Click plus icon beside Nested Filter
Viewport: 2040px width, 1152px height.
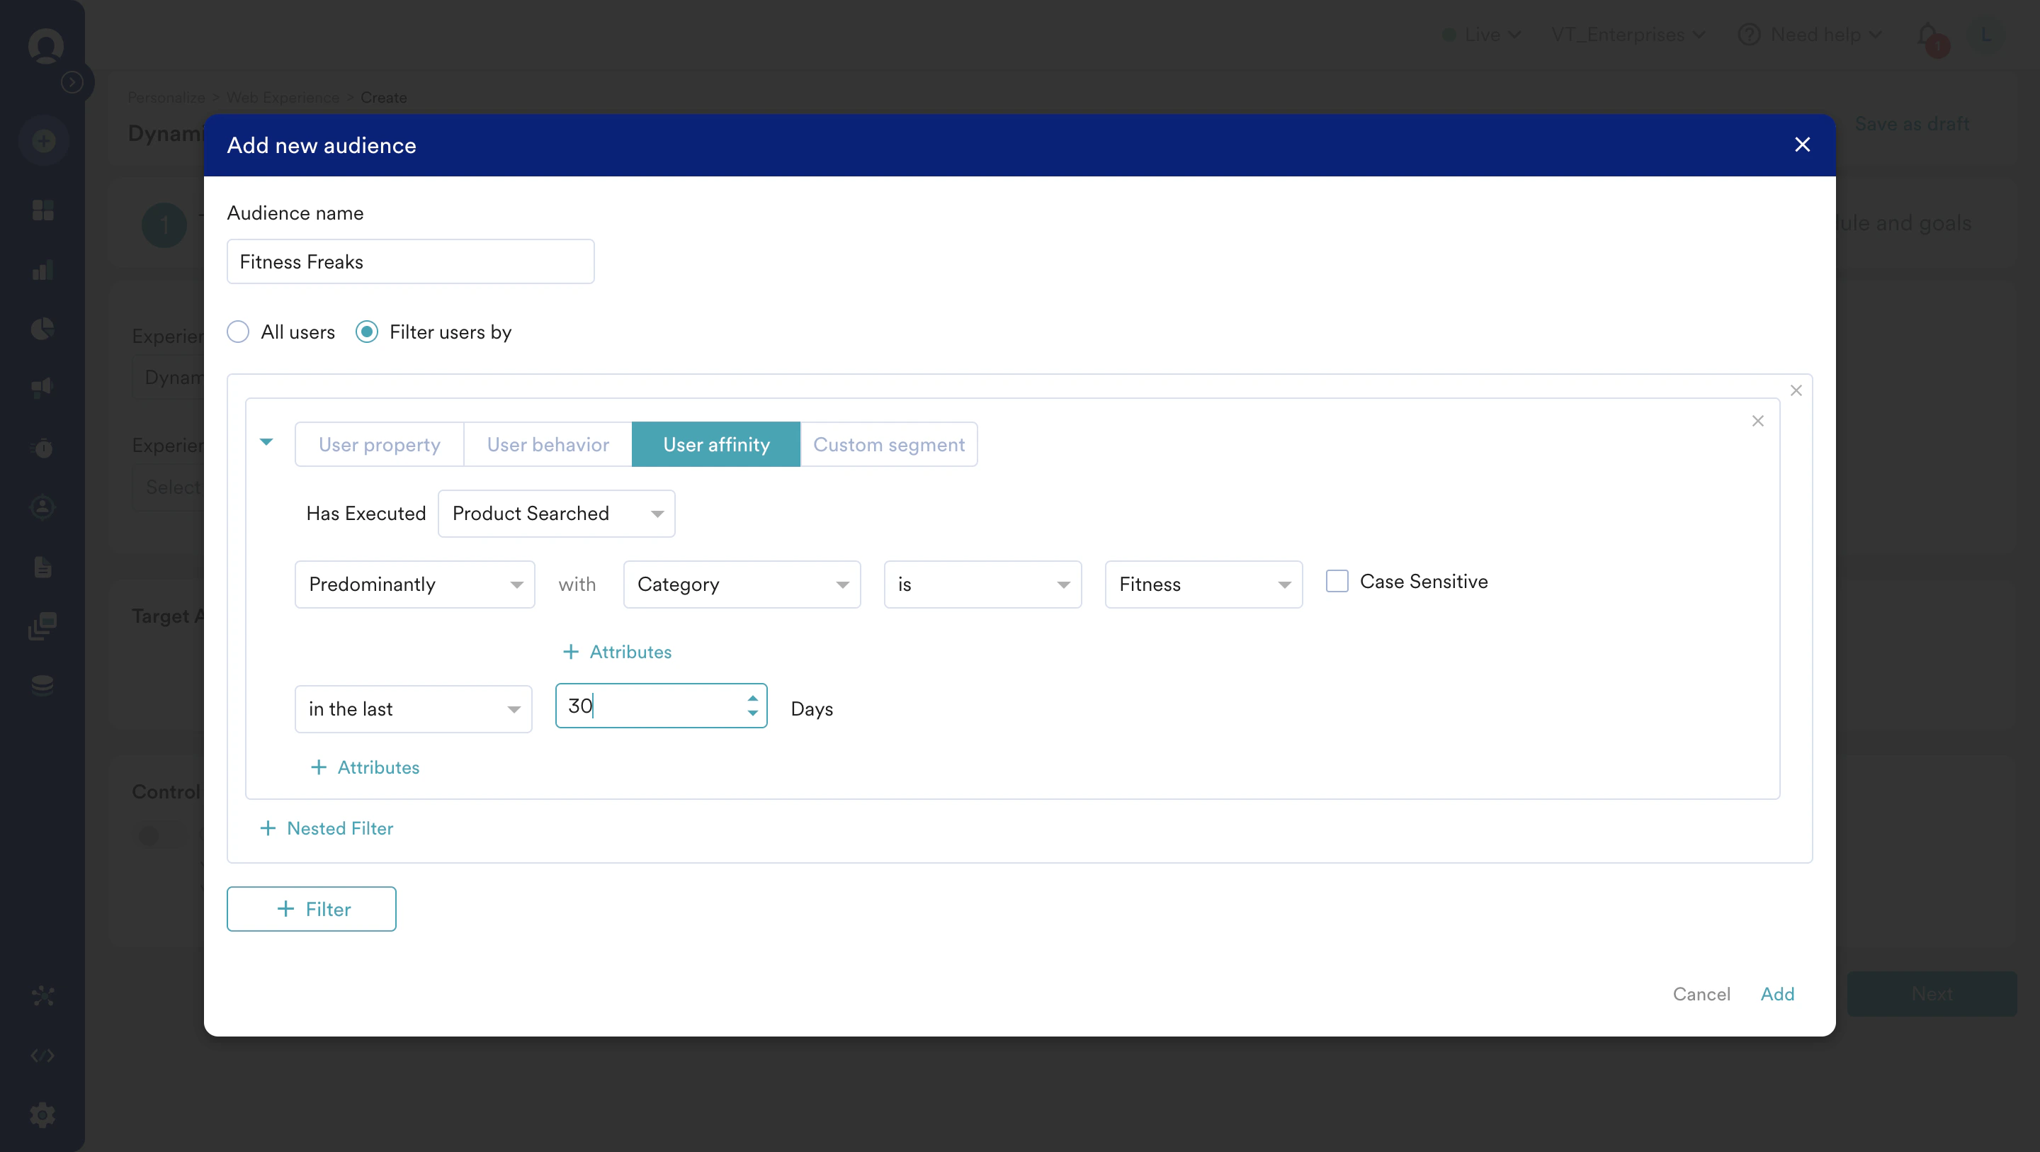(268, 828)
